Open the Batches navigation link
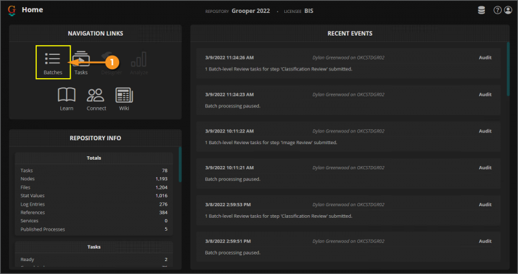 [x=53, y=62]
